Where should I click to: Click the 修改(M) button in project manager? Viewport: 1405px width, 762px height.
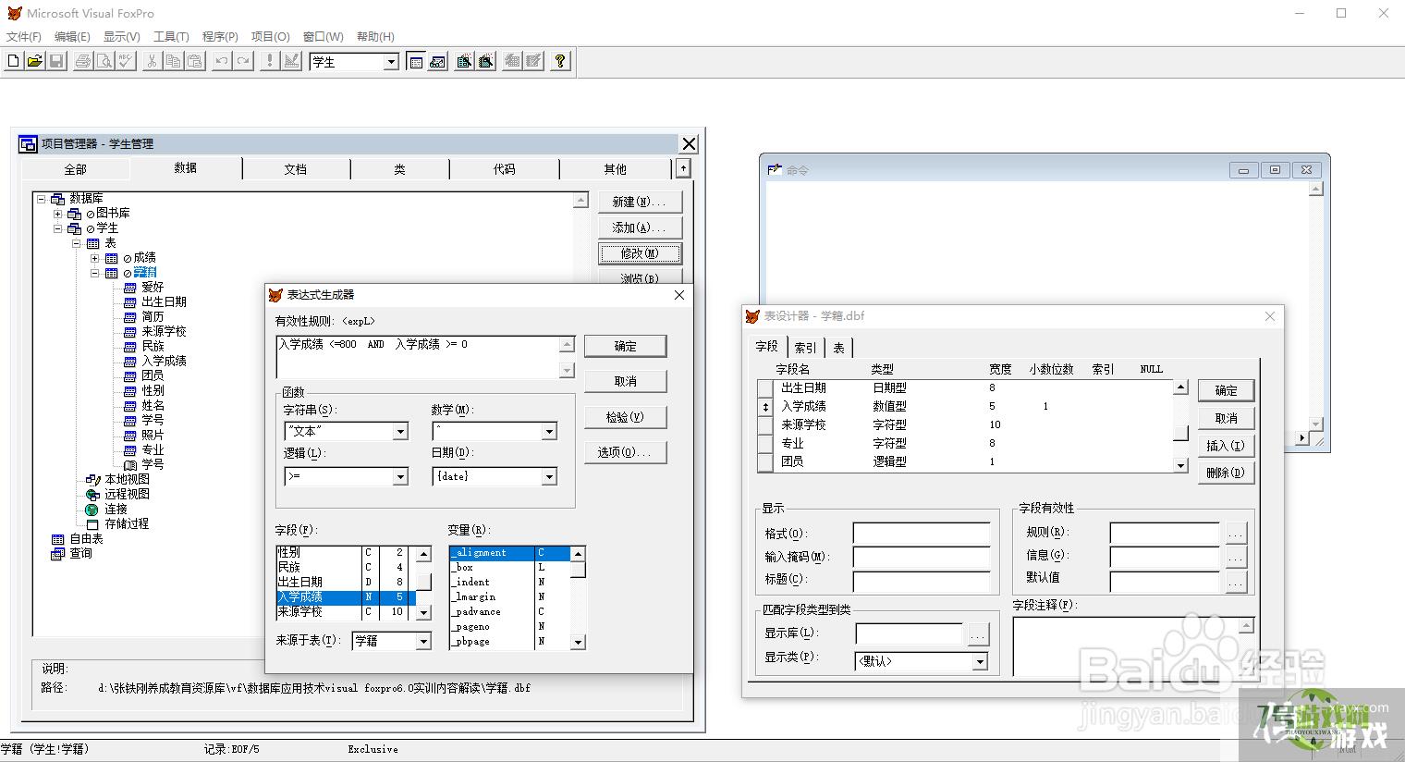[640, 253]
